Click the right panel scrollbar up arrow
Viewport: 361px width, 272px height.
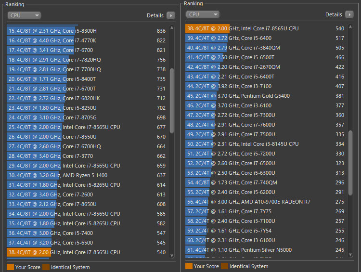click(350, 26)
